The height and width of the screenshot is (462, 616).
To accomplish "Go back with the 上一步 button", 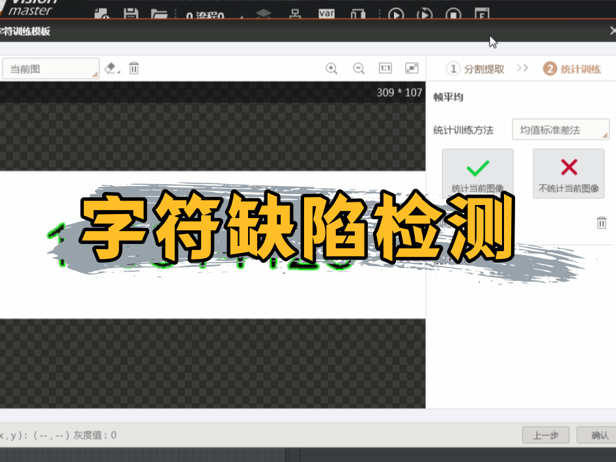I will [x=545, y=435].
